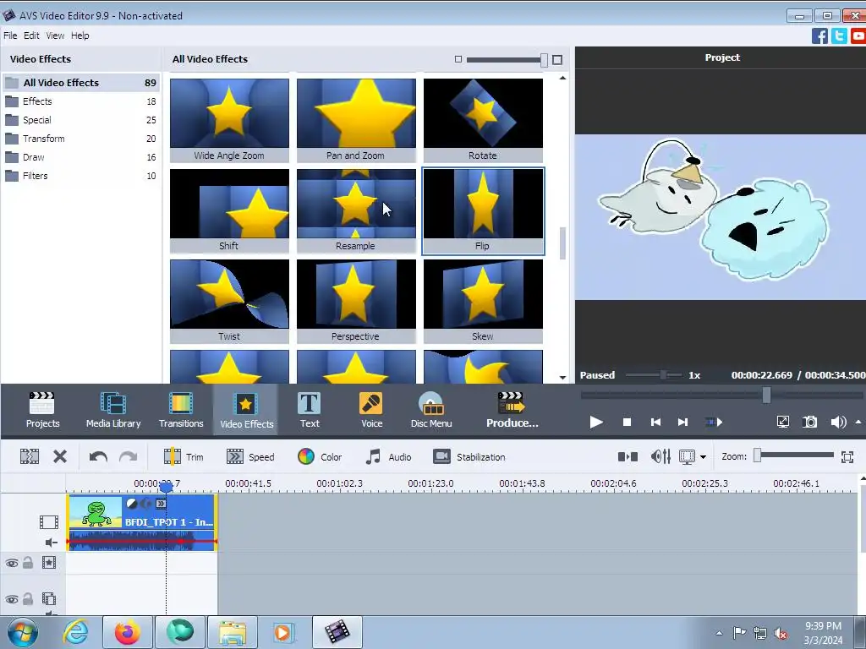Open the View menu

[x=55, y=35]
